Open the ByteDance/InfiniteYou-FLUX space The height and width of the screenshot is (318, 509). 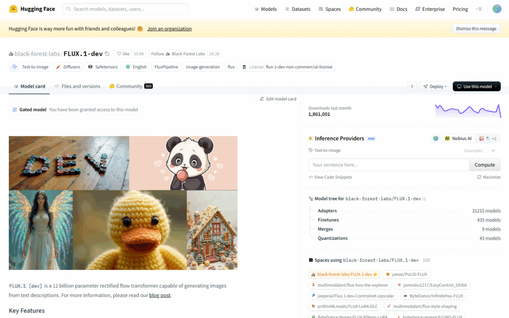pyautogui.click(x=433, y=296)
